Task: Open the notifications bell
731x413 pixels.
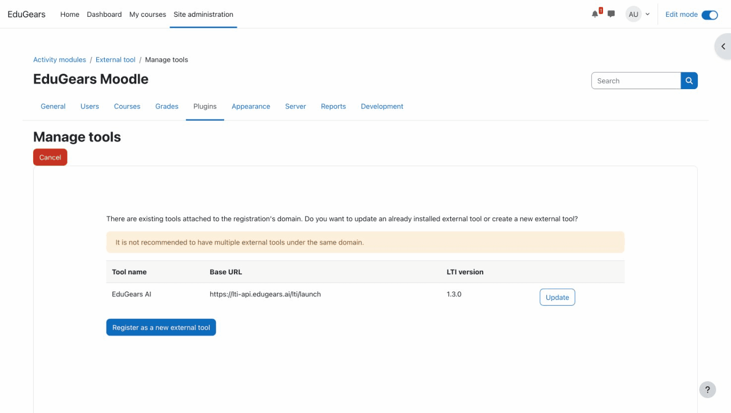Action: pos(594,14)
